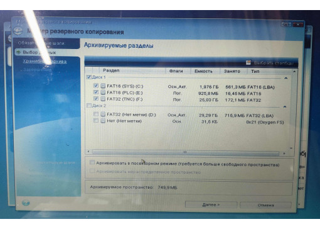
Task: Uncheck FAT16 (SYS) (C:) partition
Action: coord(96,86)
